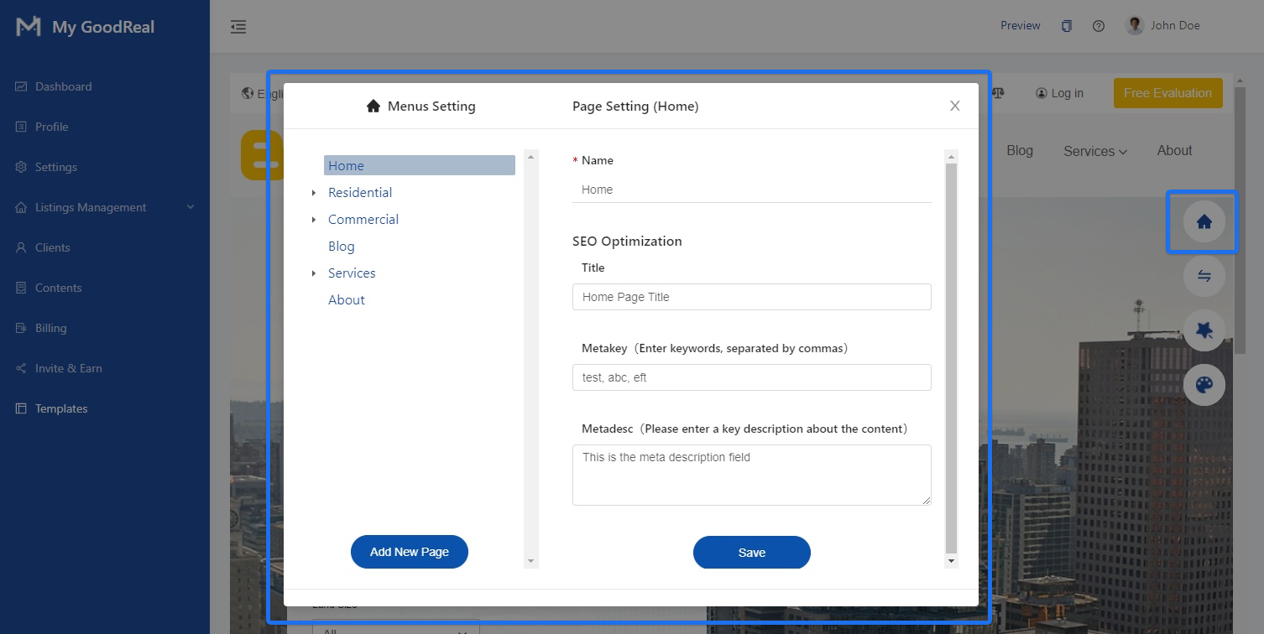Expand the Listings Management menu chevron

coord(190,207)
